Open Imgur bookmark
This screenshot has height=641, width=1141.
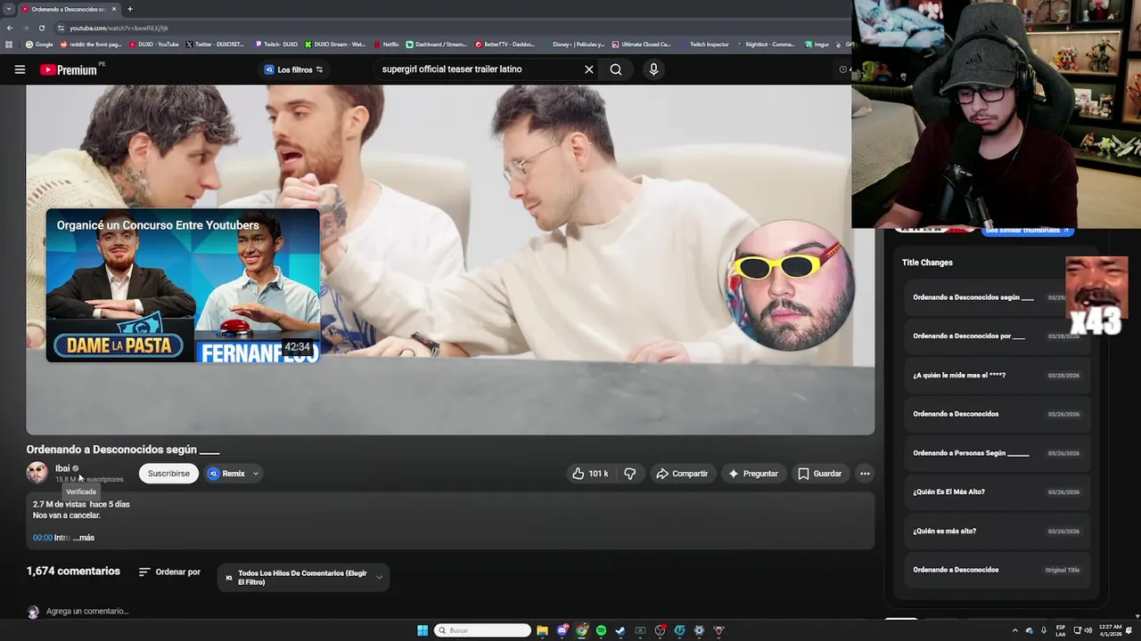click(817, 45)
